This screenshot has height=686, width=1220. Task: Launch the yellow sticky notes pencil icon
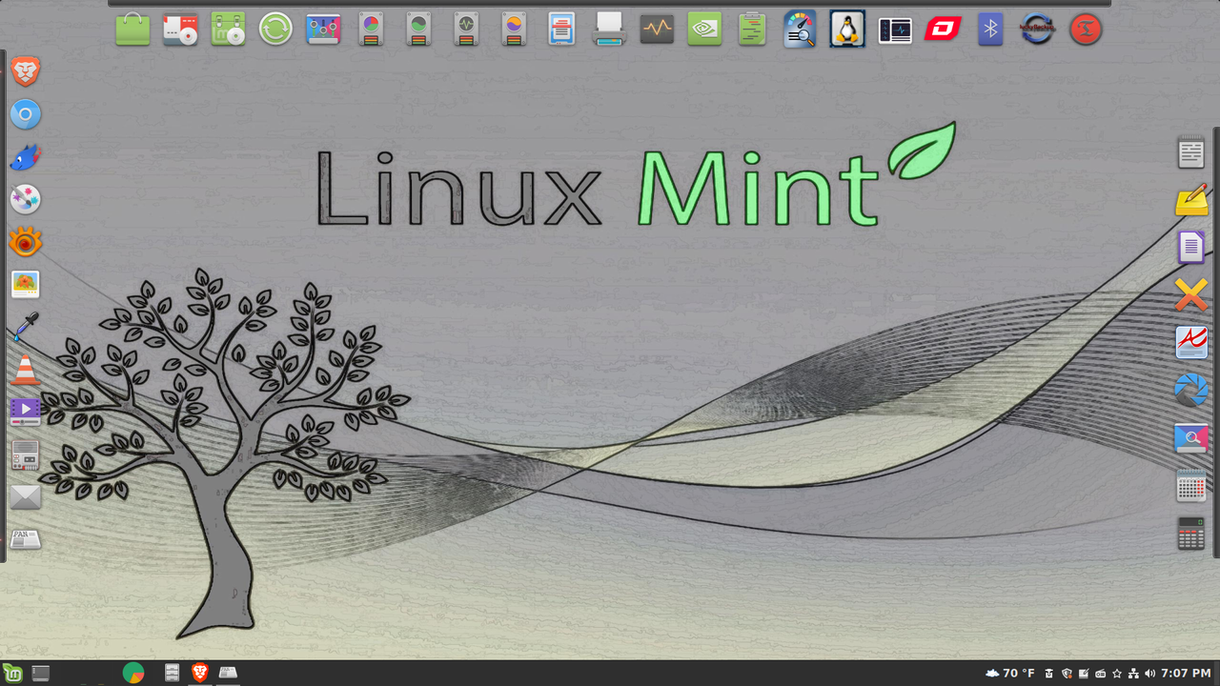pyautogui.click(x=1191, y=200)
